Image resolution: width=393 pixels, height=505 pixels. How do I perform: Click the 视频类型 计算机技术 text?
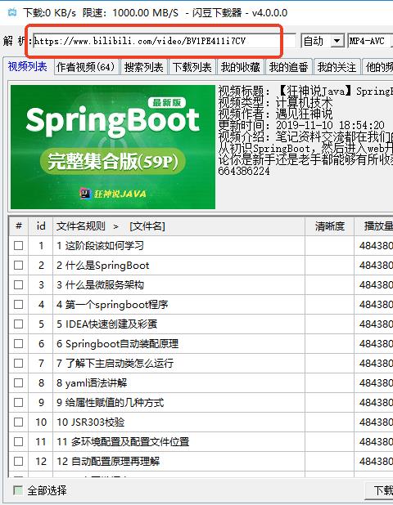click(x=275, y=102)
